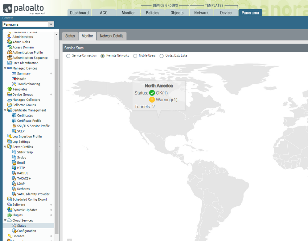Click the green OK status checkmark icon
Viewport: 308px width, 241px height.
[x=152, y=93]
